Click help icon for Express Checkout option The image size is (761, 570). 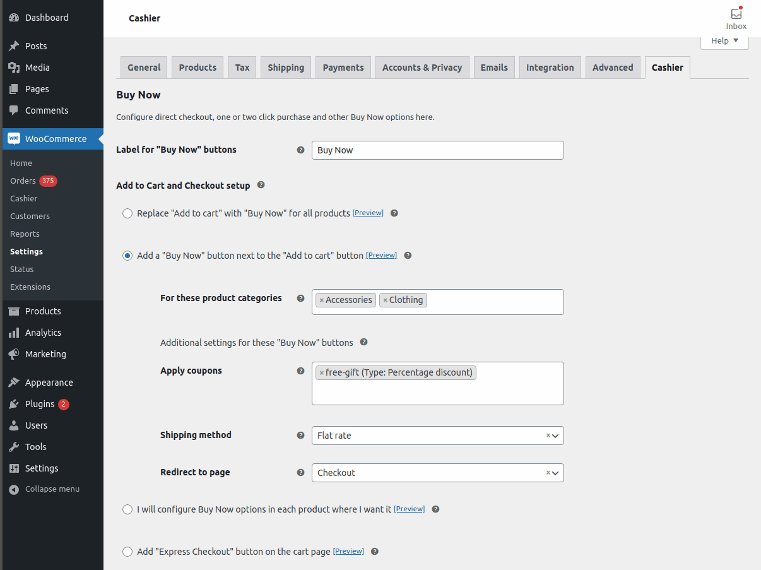(375, 551)
